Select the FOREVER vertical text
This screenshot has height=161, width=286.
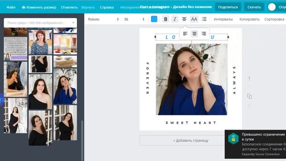147,78
